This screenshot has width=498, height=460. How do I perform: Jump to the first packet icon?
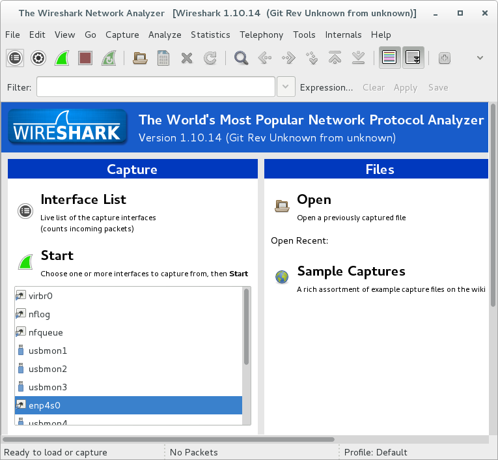(335, 57)
